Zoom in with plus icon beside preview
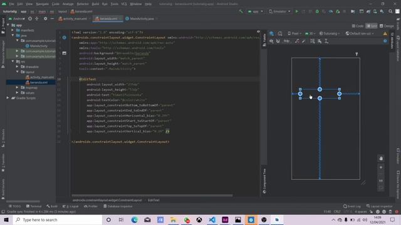Screen dimensions: 401x225 (381, 167)
